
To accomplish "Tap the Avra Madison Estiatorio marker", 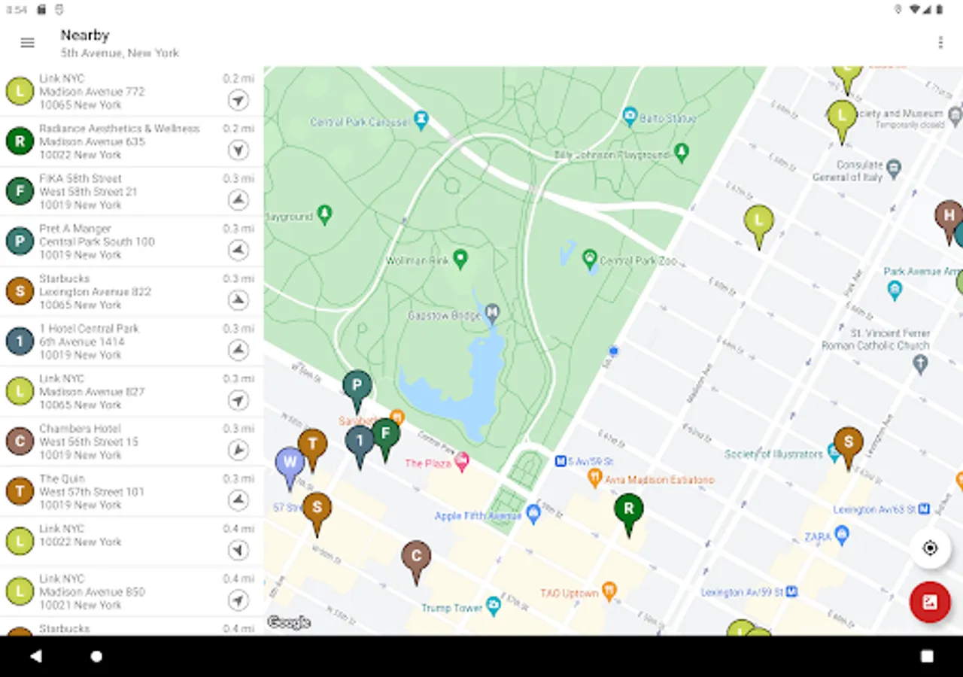I will [594, 477].
